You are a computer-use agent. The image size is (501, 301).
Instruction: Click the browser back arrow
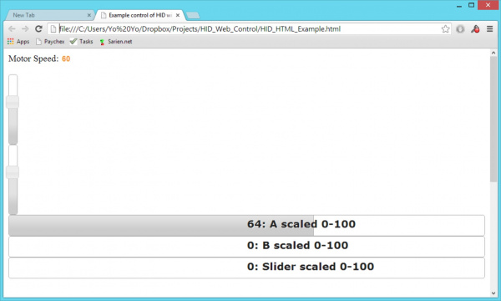(x=12, y=28)
